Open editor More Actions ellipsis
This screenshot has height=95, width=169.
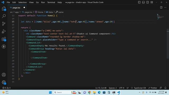[x=165, y=7]
